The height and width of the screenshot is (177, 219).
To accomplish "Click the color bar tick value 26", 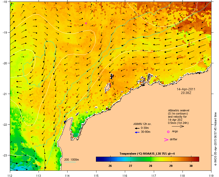I will click(110, 166).
